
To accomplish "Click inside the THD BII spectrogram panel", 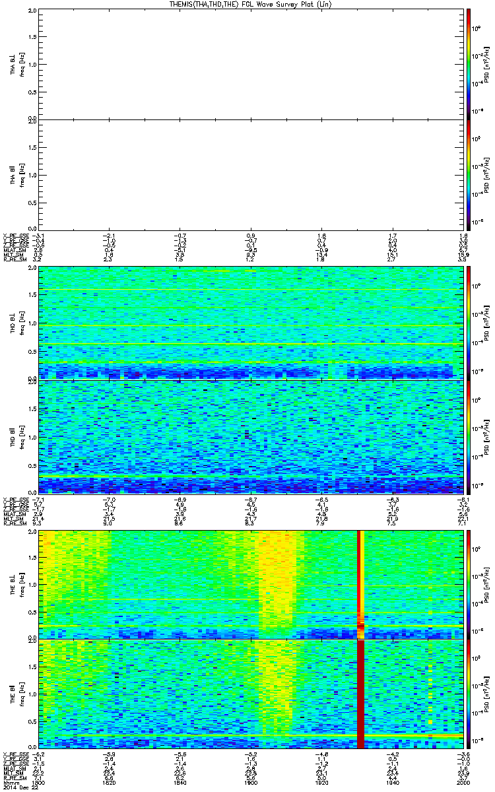I will pos(251,436).
